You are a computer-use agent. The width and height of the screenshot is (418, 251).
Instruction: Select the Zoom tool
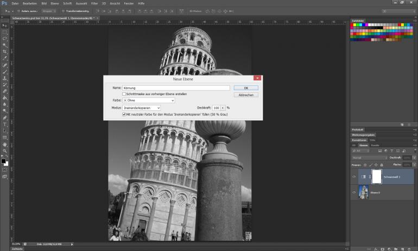5,151
